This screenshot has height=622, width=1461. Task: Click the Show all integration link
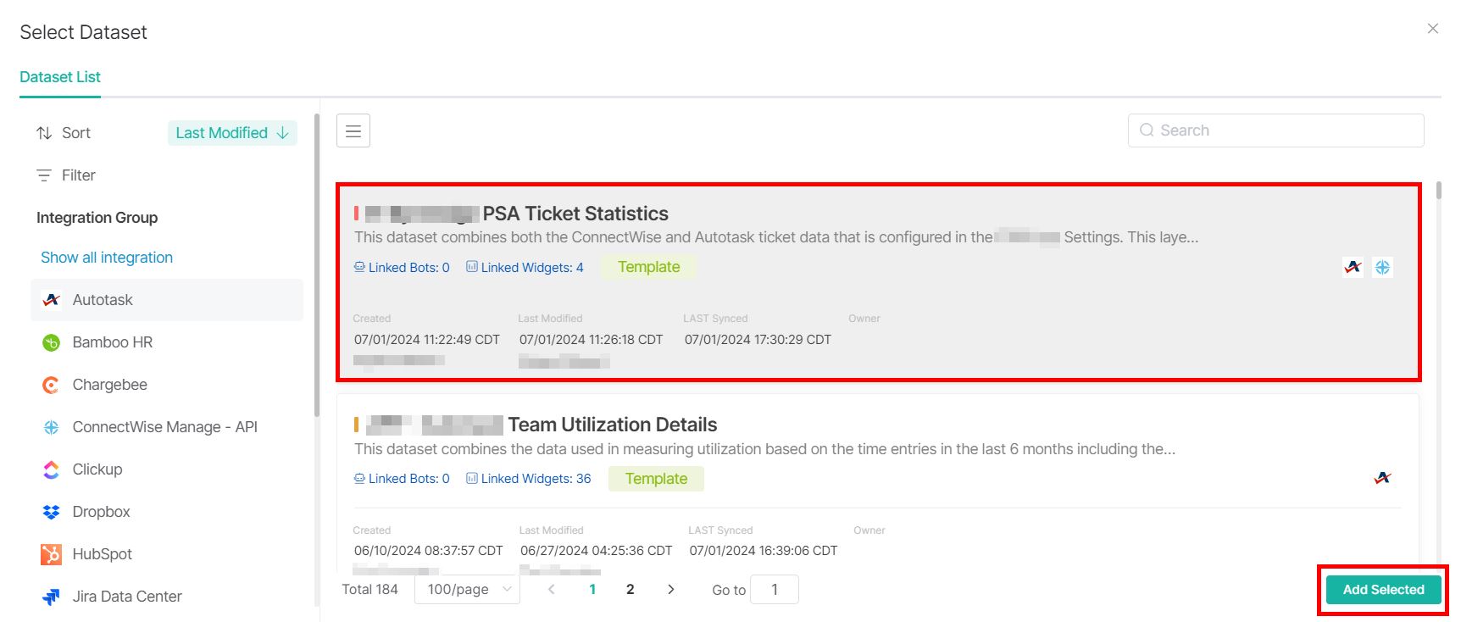pos(107,258)
